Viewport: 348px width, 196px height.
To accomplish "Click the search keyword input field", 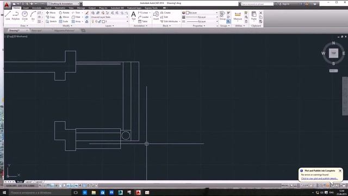I will [x=257, y=4].
